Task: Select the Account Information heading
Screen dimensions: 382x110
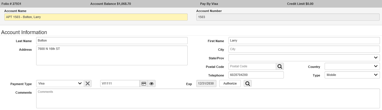Action: [24, 32]
